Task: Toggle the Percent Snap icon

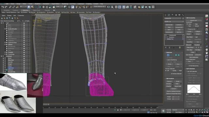Action: click(x=84, y=7)
